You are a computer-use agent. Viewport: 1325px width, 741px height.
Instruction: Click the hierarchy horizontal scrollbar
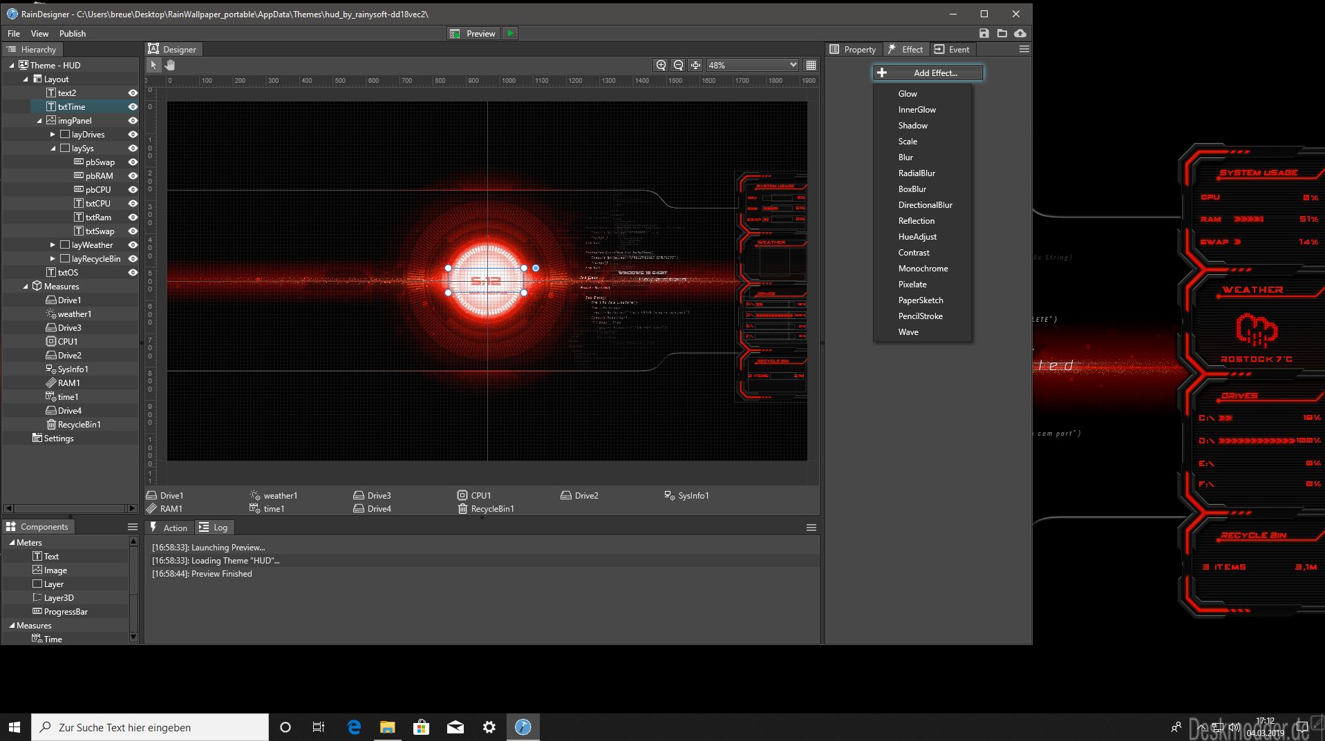69,508
